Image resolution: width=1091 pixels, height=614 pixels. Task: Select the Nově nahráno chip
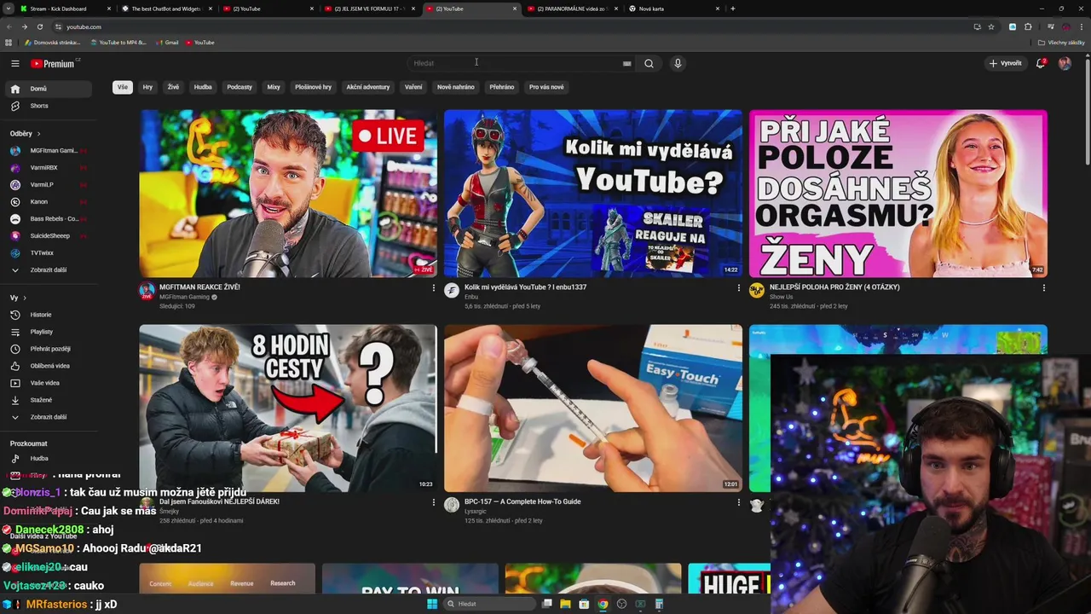click(456, 87)
